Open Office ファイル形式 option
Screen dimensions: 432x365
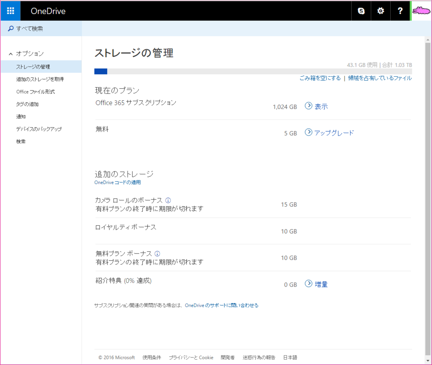coord(35,91)
